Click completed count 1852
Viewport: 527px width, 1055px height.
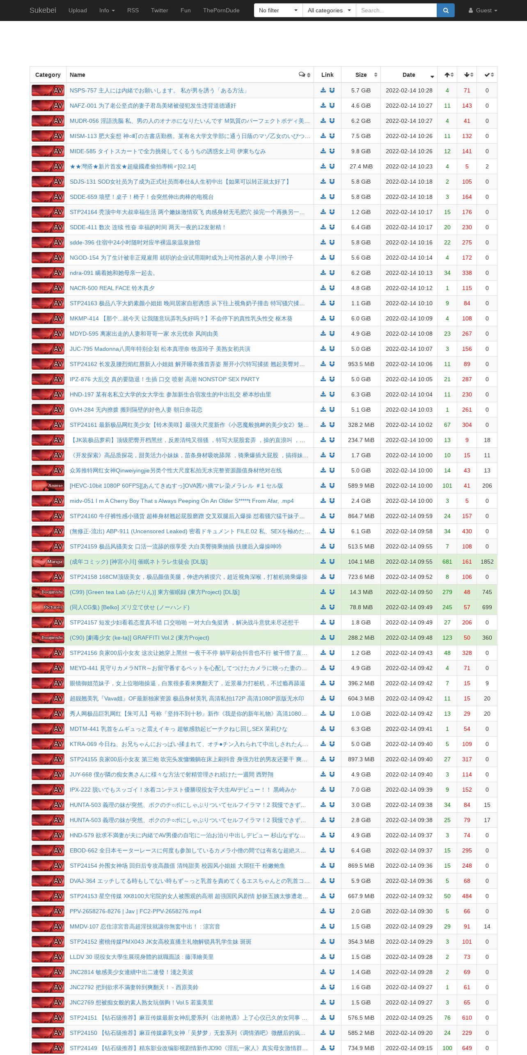pos(487,562)
